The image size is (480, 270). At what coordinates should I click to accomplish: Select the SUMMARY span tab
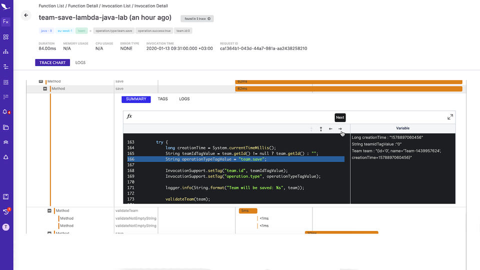(136, 99)
